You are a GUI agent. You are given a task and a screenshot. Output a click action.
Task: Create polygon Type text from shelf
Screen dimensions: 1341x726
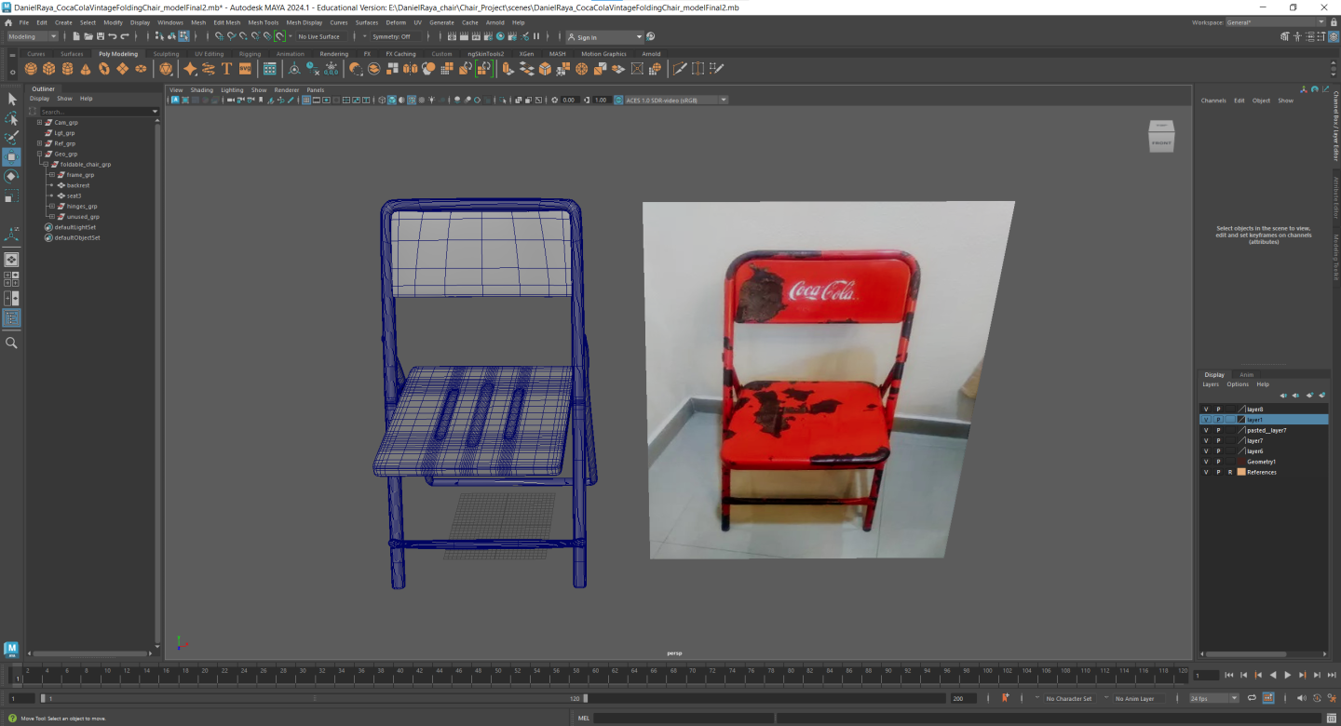(x=226, y=69)
